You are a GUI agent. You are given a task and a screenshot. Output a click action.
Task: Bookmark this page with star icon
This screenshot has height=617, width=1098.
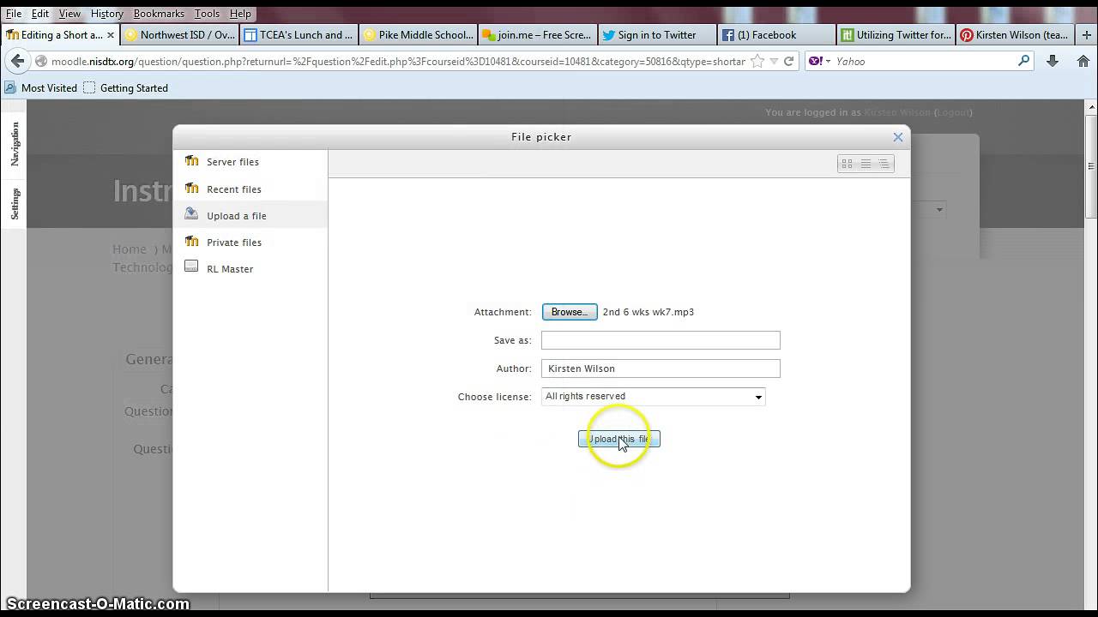[757, 61]
